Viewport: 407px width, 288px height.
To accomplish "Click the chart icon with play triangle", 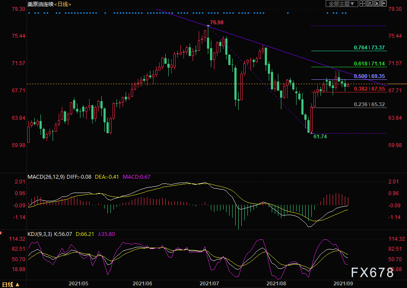I will click(377, 3).
